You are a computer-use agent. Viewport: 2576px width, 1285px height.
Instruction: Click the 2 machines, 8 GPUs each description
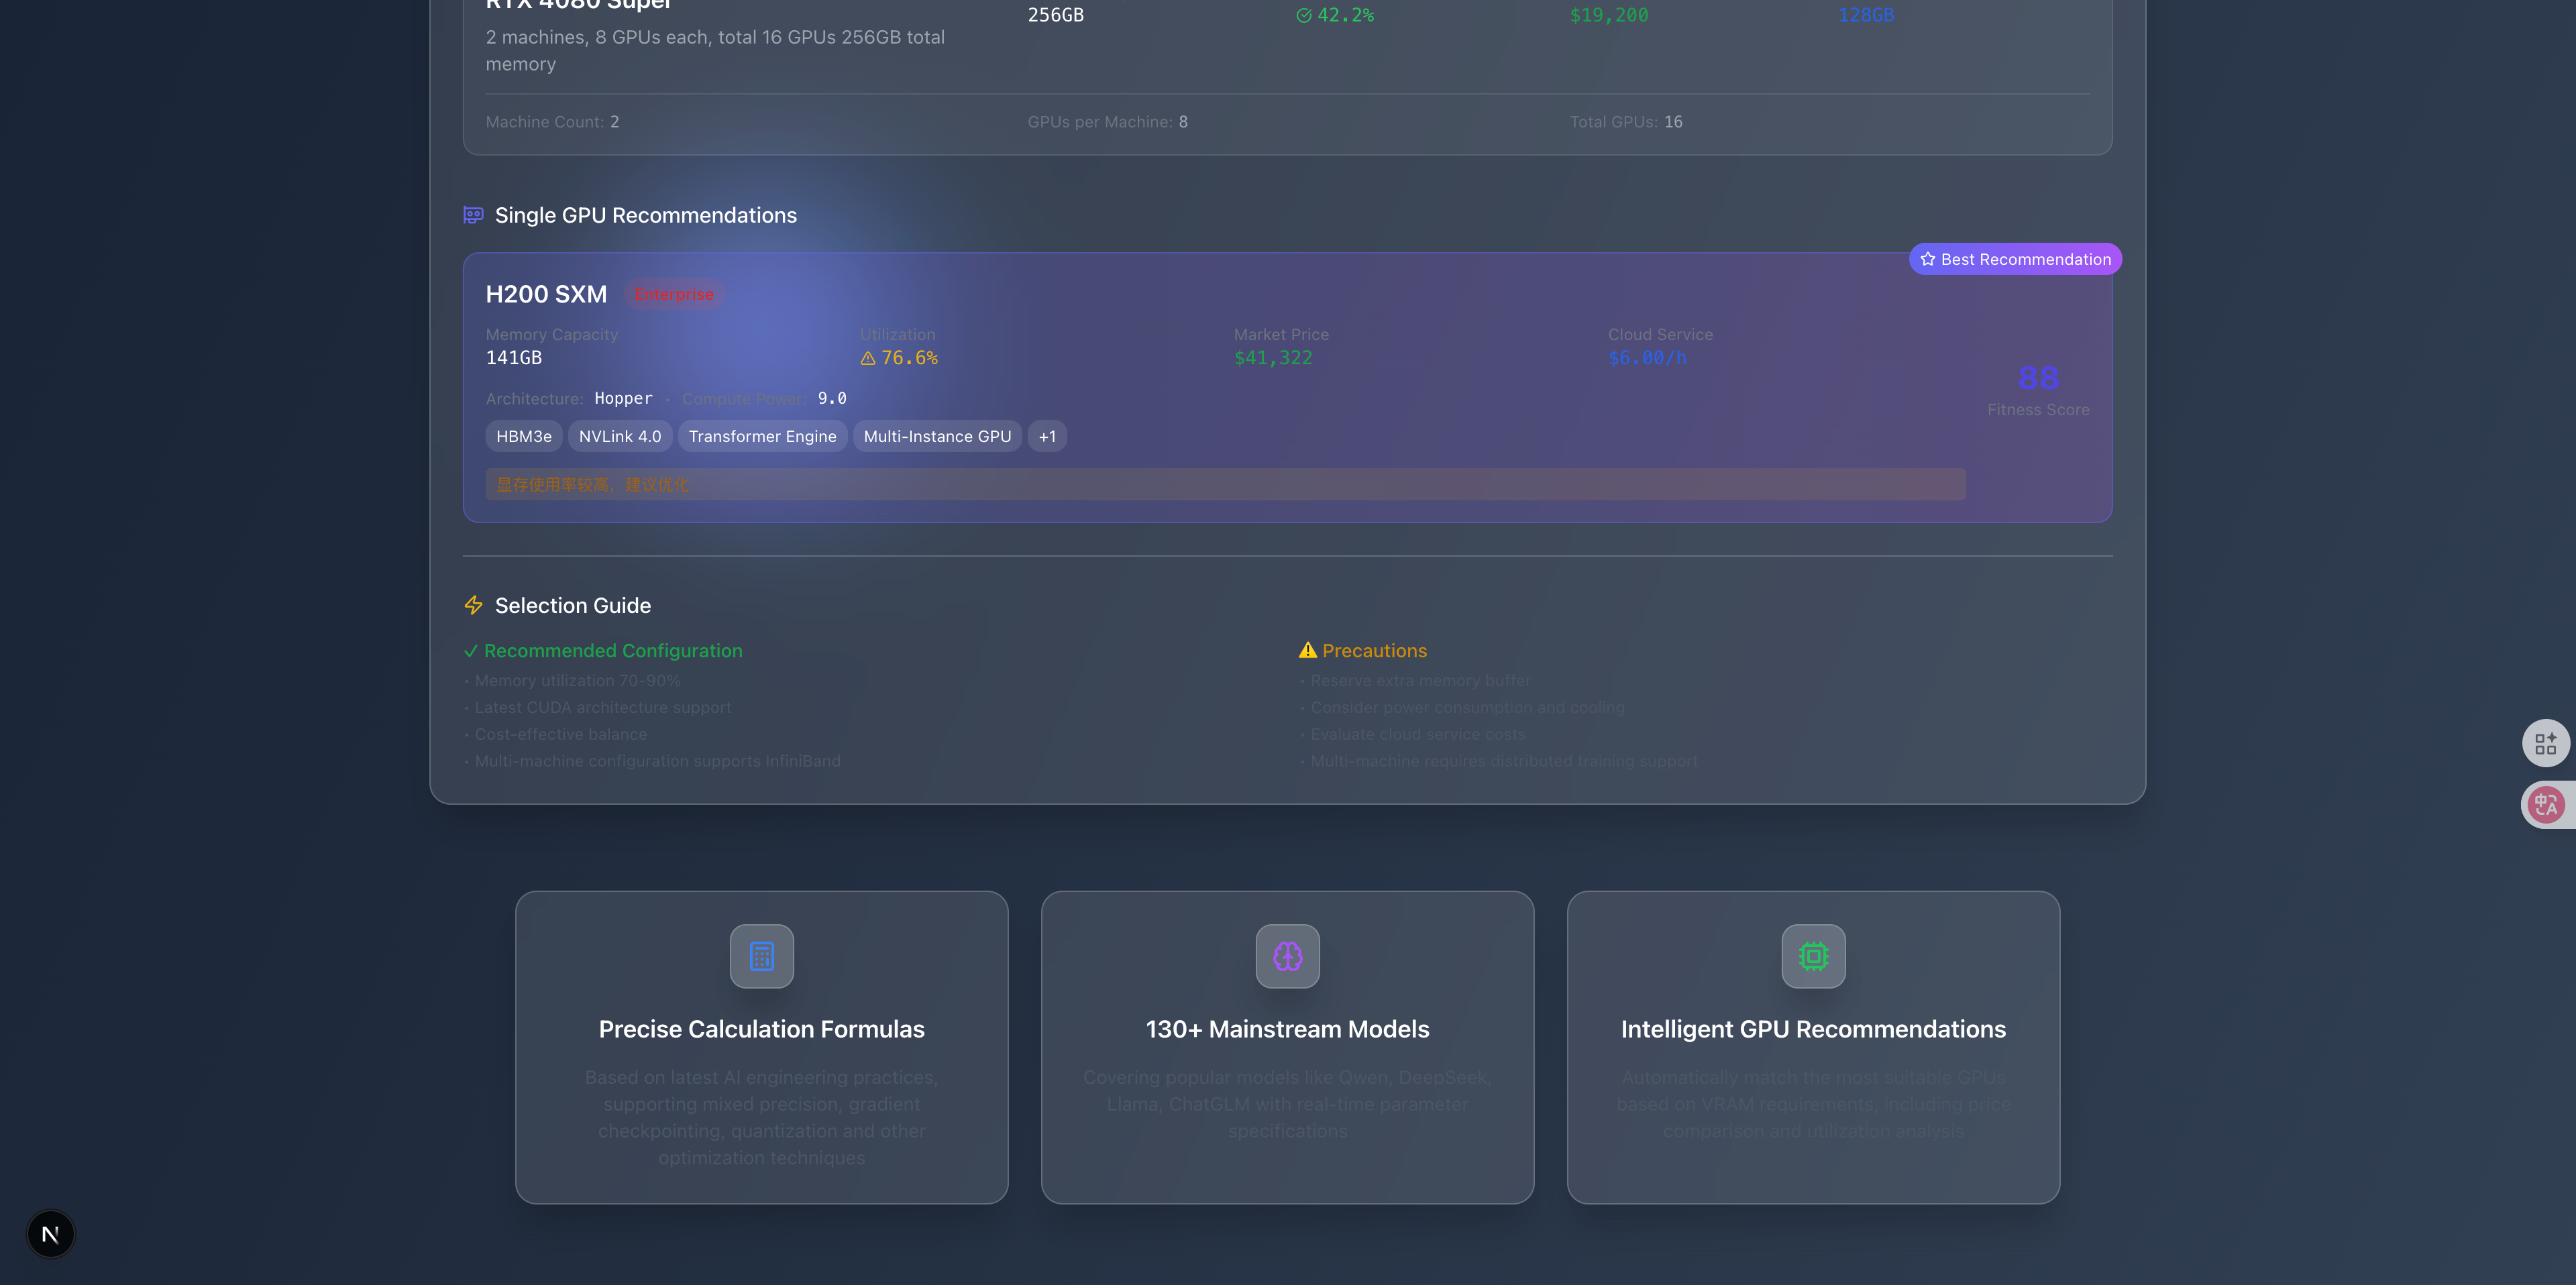click(715, 50)
